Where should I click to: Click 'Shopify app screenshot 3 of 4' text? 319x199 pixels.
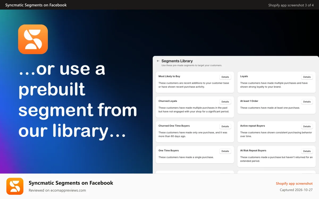(291, 5)
